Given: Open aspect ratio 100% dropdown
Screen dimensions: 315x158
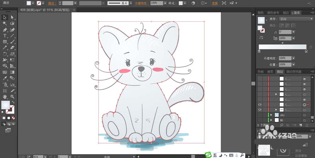Looking at the screenshot, I should click(x=294, y=38).
